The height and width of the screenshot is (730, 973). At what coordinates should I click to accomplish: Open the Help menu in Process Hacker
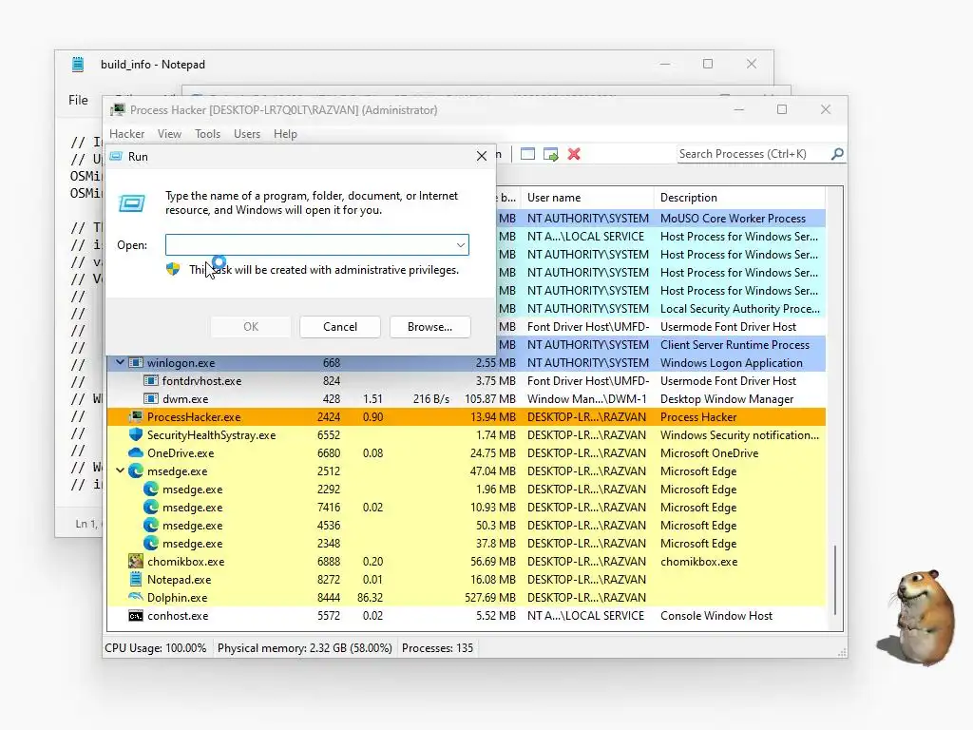point(285,133)
